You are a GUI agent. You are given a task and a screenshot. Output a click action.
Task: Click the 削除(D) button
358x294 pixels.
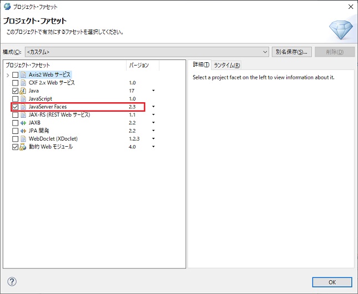click(x=335, y=52)
